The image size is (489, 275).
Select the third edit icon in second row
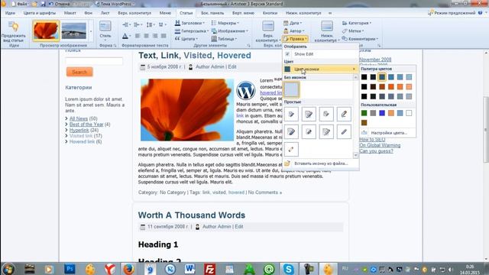tap(326, 132)
